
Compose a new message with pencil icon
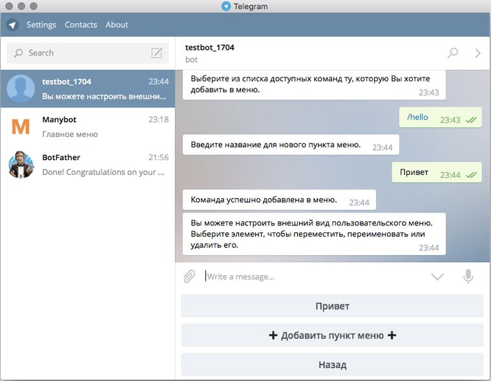click(156, 53)
